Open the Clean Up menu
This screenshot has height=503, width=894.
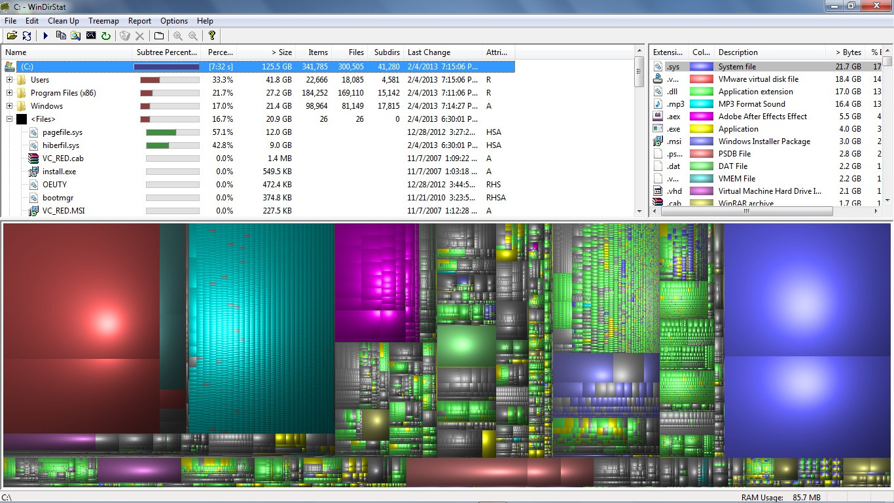point(63,21)
